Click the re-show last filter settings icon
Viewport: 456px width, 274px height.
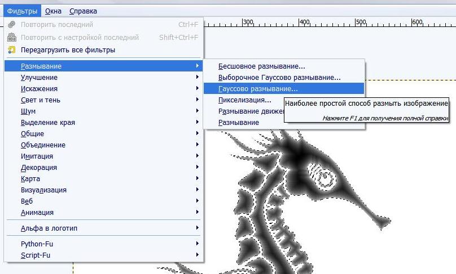(12, 37)
